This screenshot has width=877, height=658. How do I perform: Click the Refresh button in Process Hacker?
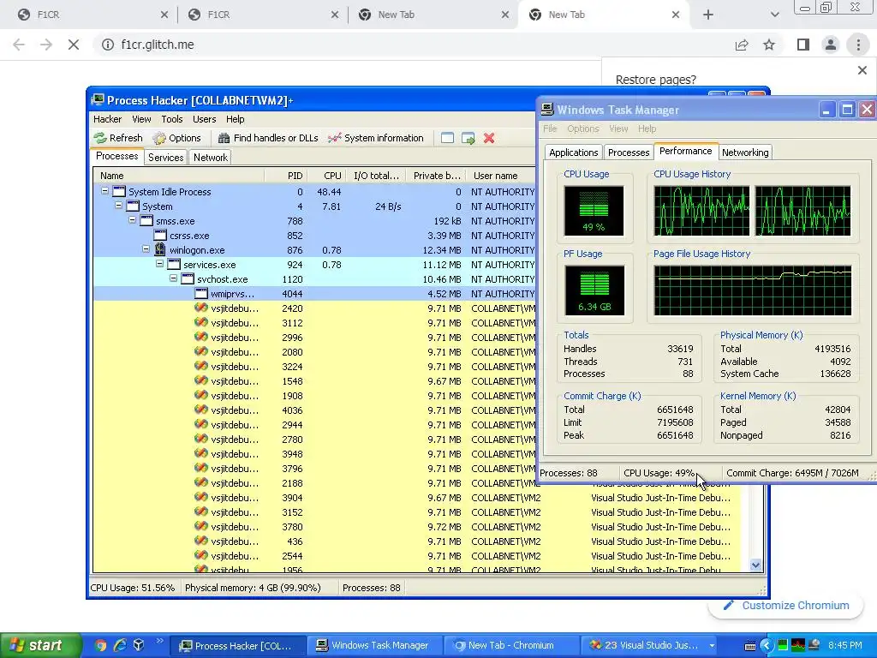[x=118, y=138]
